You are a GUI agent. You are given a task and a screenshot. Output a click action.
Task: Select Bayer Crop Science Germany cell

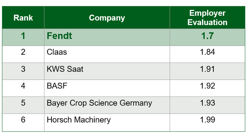pyautogui.click(x=107, y=105)
